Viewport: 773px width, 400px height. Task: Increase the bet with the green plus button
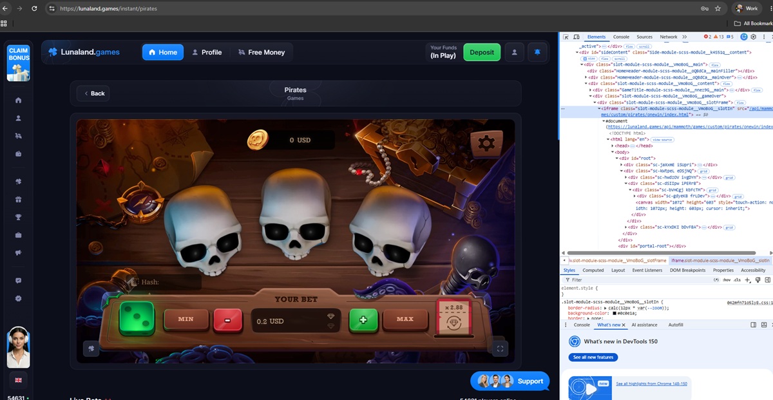tap(363, 320)
